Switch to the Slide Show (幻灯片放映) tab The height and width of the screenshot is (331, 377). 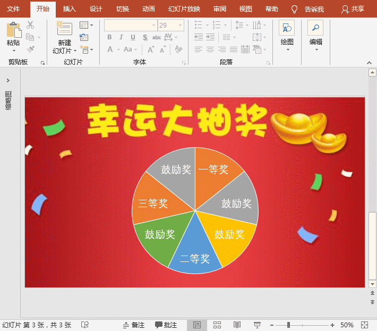click(x=184, y=9)
